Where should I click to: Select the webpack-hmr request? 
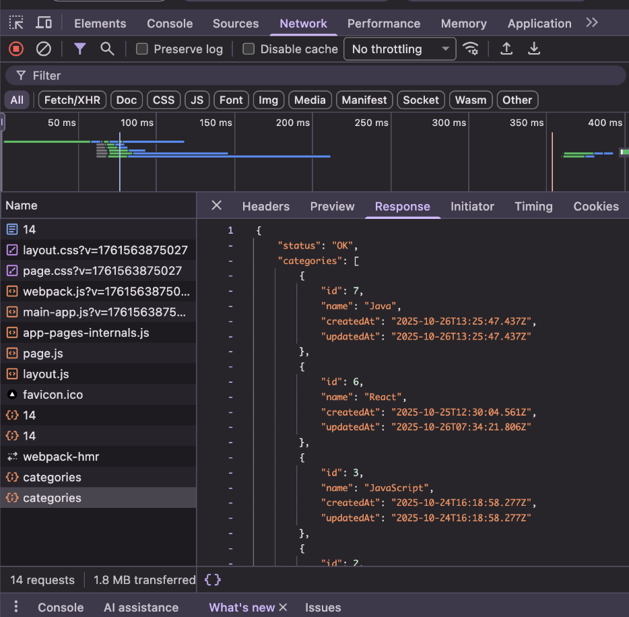pyautogui.click(x=61, y=457)
